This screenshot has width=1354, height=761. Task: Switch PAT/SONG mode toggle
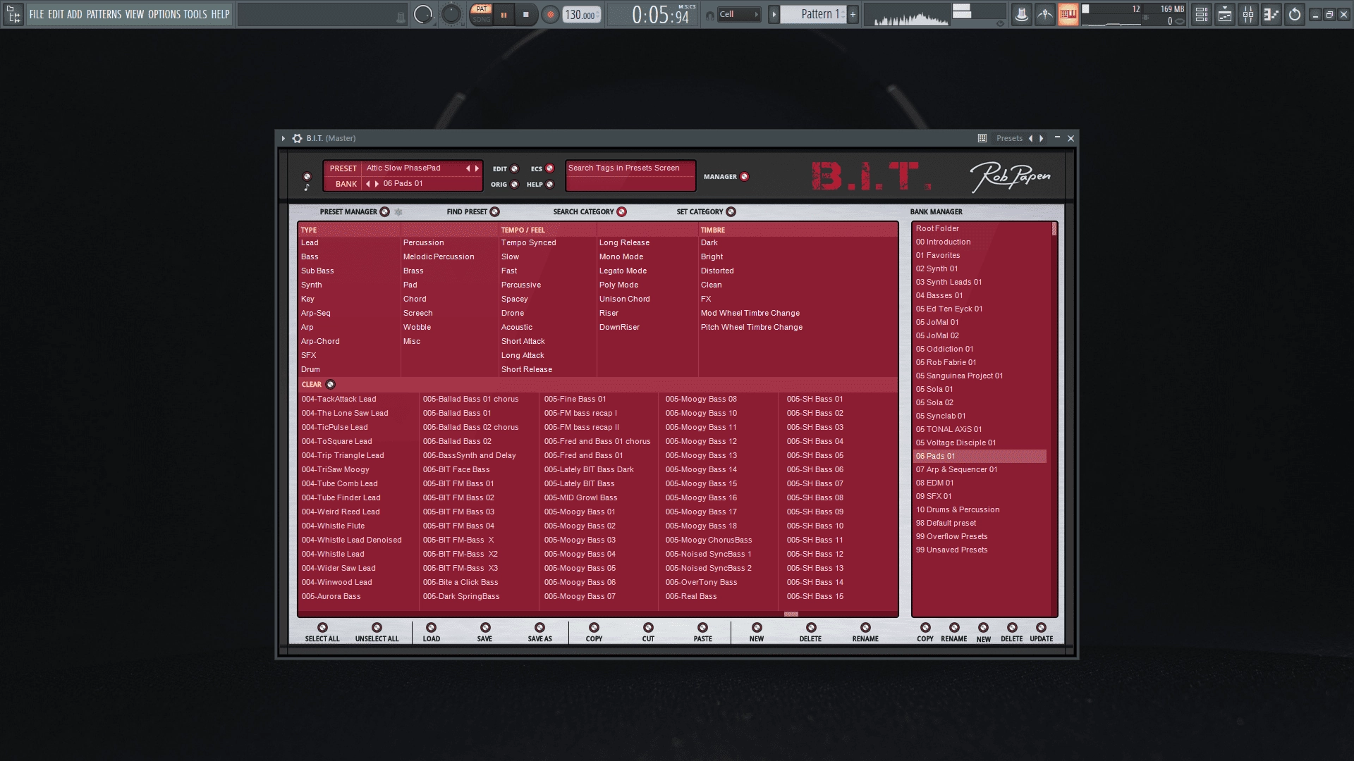point(481,14)
